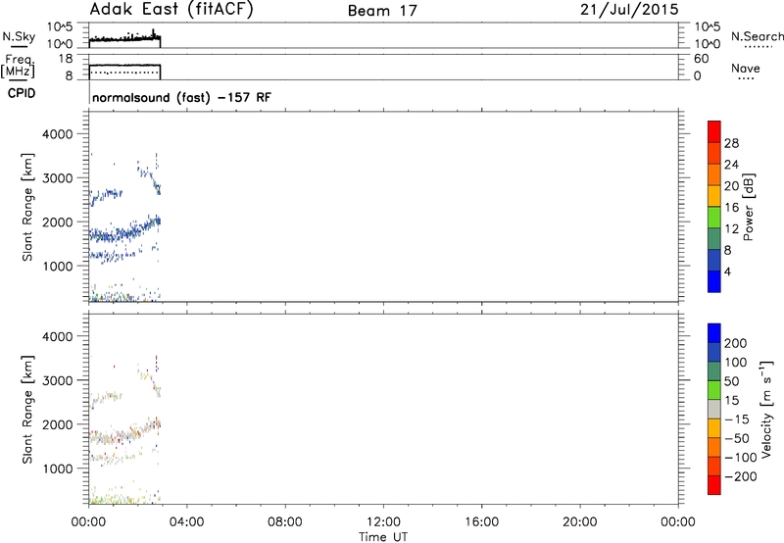Click the 'Nave' legend label
This screenshot has width=784, height=543.
745,69
